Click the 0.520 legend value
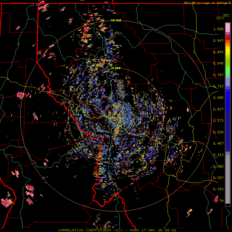The height and width of the screenshot is (232, 232). coord(218,132)
